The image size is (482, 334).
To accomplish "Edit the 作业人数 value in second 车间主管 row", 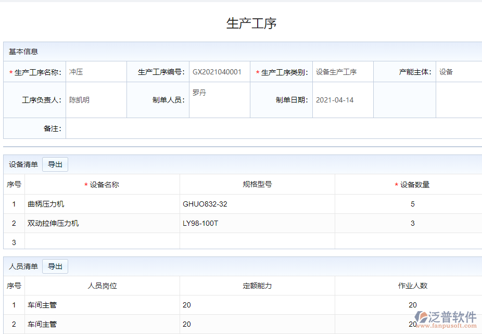I will point(413,324).
